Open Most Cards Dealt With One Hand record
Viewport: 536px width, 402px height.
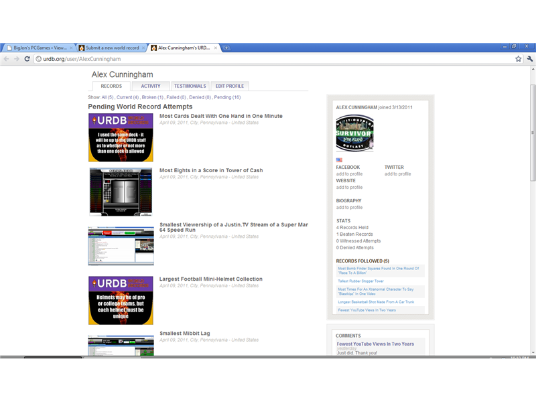coord(221,116)
